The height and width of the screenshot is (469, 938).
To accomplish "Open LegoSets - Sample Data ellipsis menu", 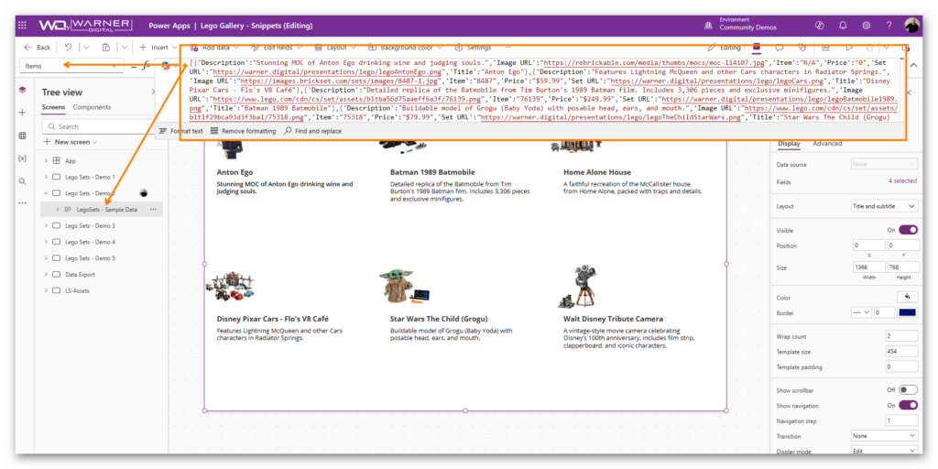I will pos(153,210).
